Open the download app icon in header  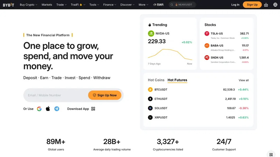266,5
